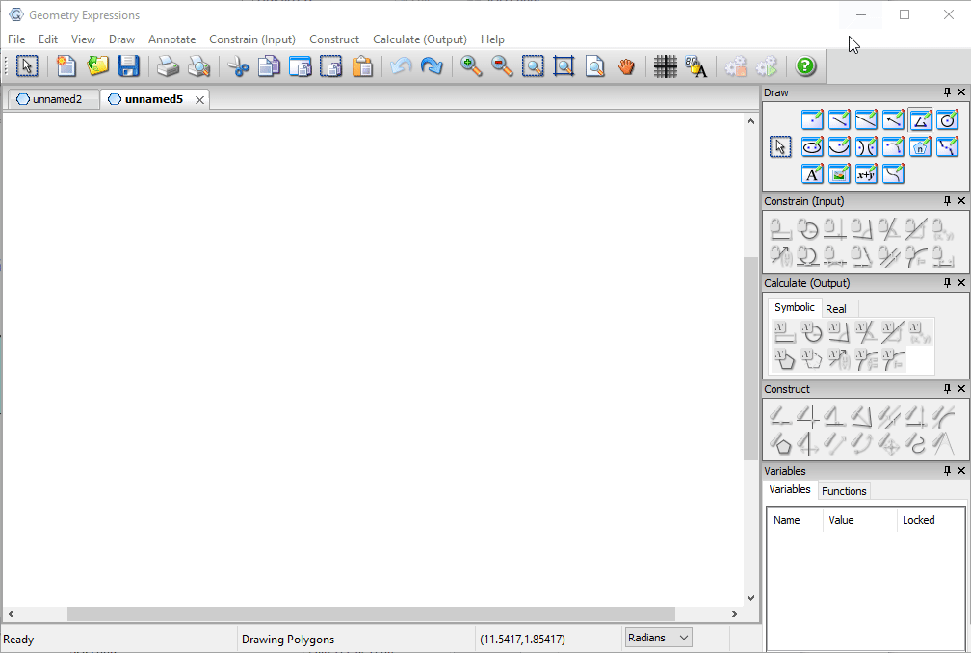Click the Locked column header in Variables
971x653 pixels.
click(x=931, y=520)
